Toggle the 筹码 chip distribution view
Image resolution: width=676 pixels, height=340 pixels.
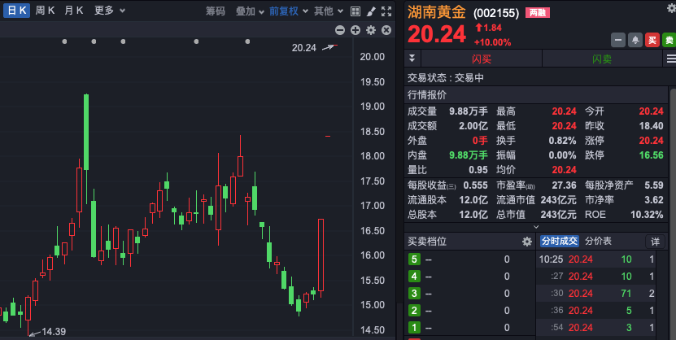pyautogui.click(x=215, y=11)
